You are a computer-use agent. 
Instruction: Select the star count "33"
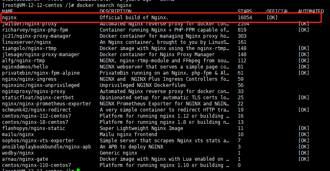[x=241, y=91]
